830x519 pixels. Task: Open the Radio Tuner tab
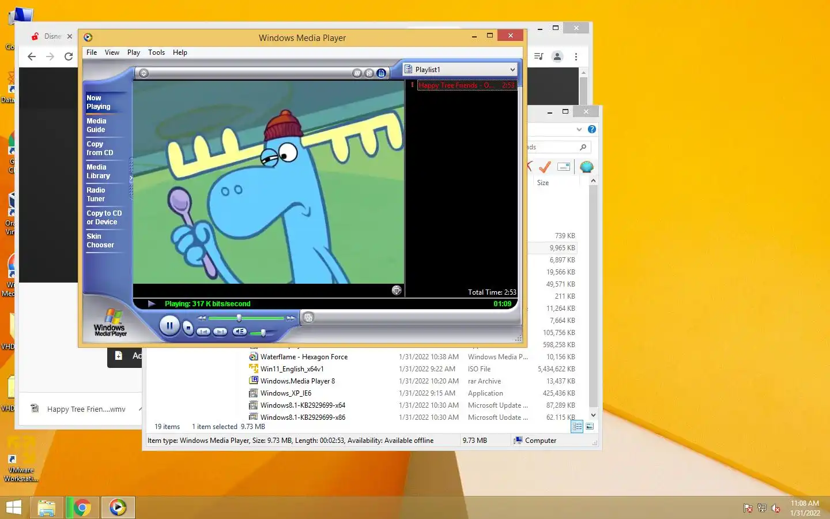106,194
